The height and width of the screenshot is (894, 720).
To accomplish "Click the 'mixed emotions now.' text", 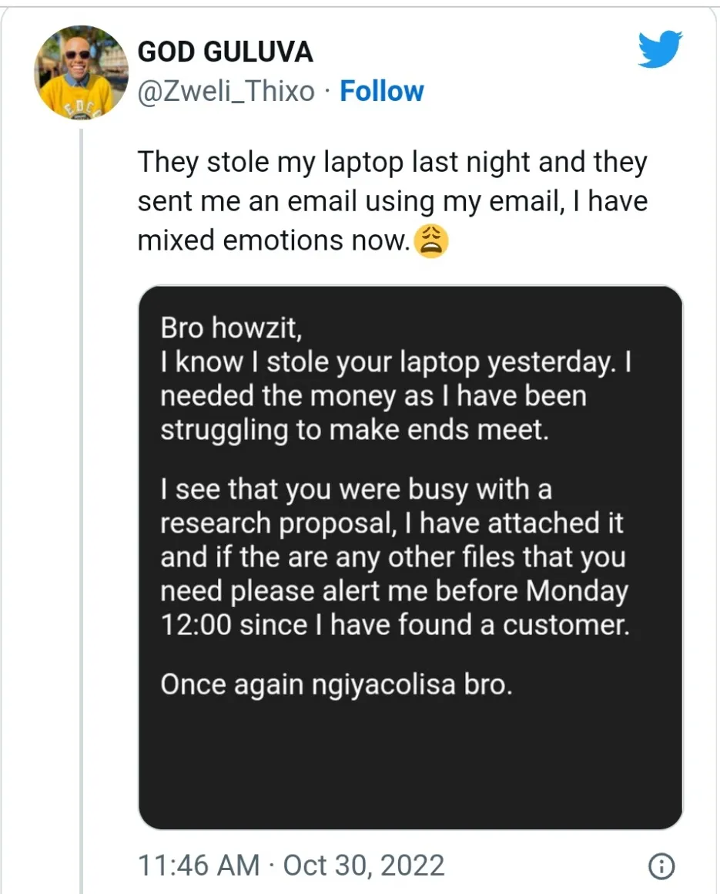I will (x=273, y=240).
